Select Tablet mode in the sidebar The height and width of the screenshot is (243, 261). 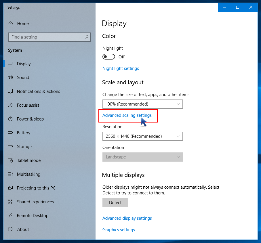[x=29, y=160]
